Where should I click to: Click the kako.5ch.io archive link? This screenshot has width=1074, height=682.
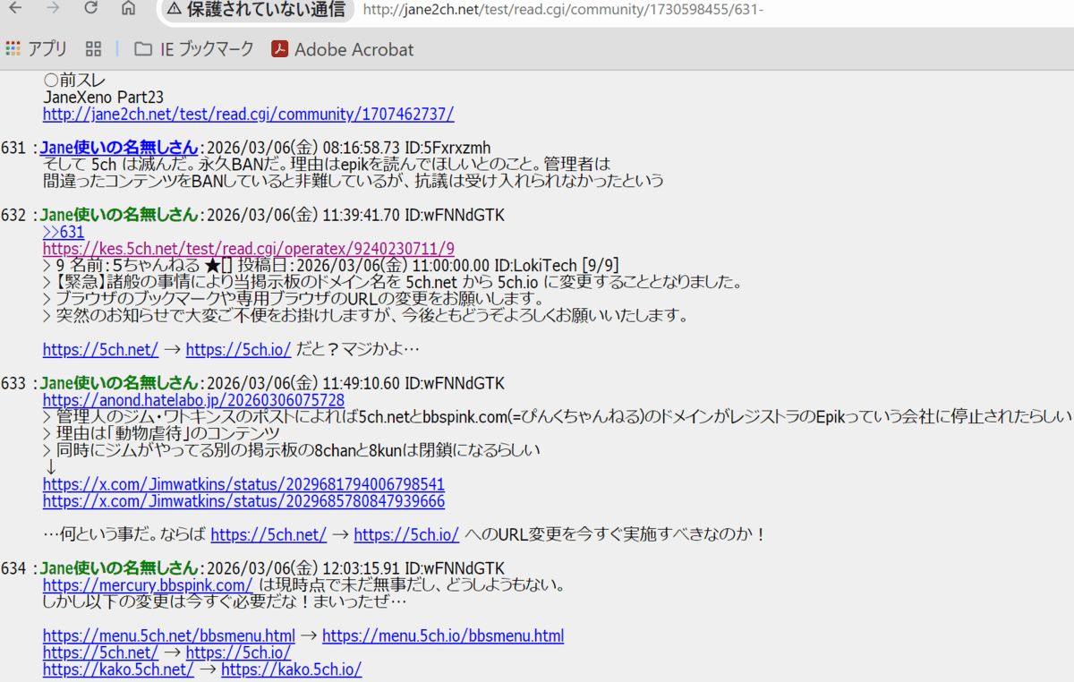coord(290,669)
